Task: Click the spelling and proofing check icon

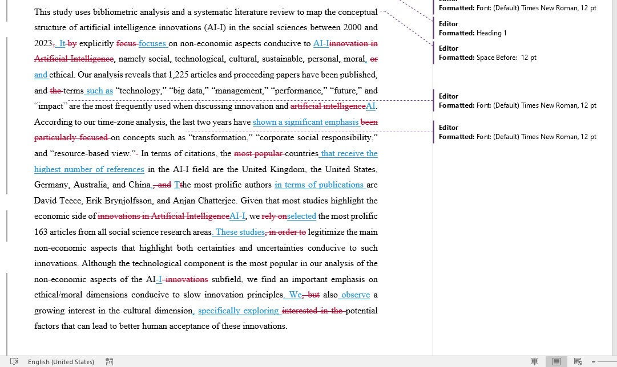Action: (14, 361)
